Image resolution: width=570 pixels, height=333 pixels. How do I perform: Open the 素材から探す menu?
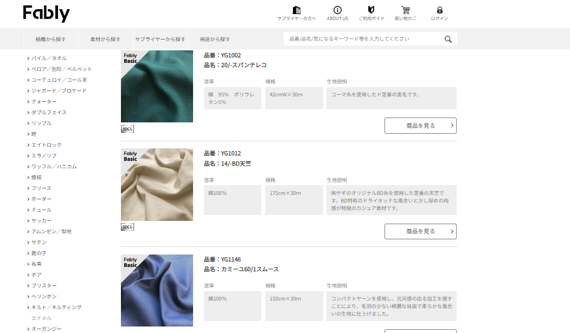pyautogui.click(x=105, y=39)
